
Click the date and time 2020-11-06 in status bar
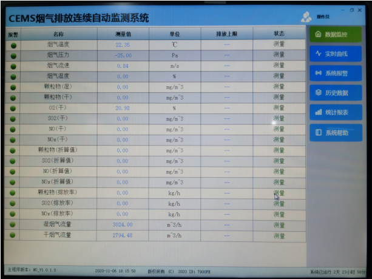tap(115, 271)
